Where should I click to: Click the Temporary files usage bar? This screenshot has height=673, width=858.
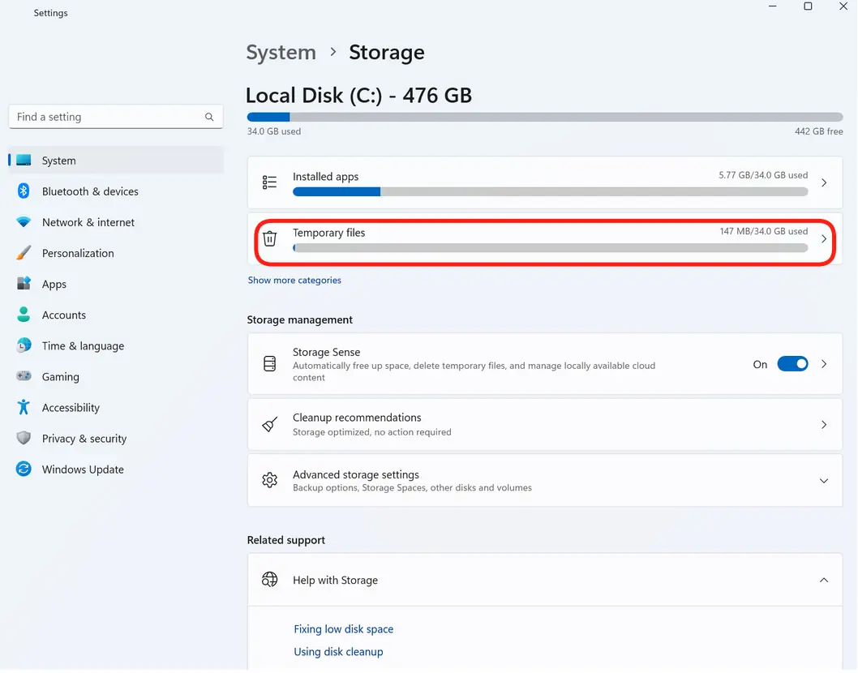pyautogui.click(x=551, y=248)
